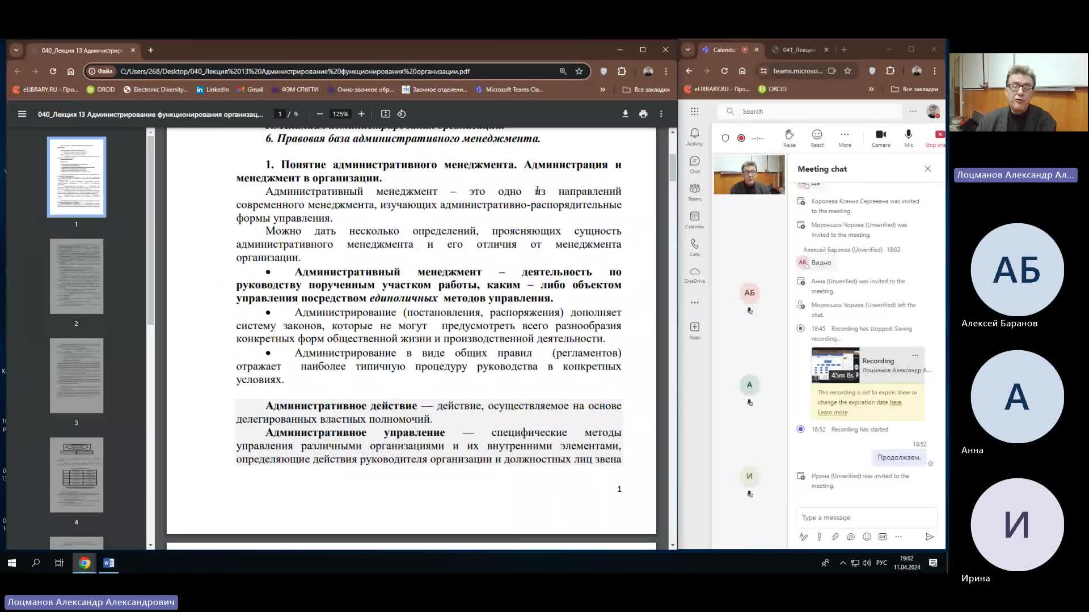The width and height of the screenshot is (1089, 612).
Task: Open Teams section in sidebar
Action: pyautogui.click(x=695, y=192)
